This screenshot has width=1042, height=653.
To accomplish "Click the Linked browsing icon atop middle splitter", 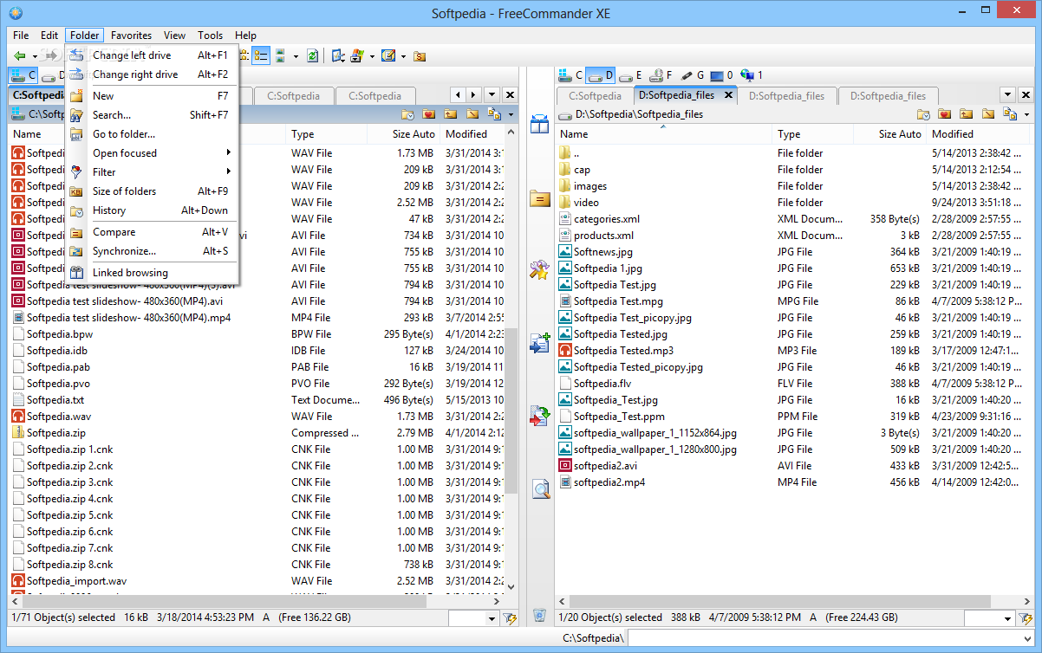I will click(x=540, y=125).
